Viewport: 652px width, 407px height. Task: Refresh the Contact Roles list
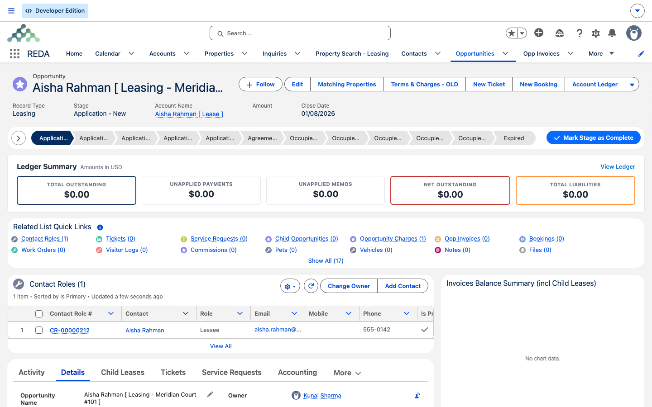pyautogui.click(x=311, y=286)
